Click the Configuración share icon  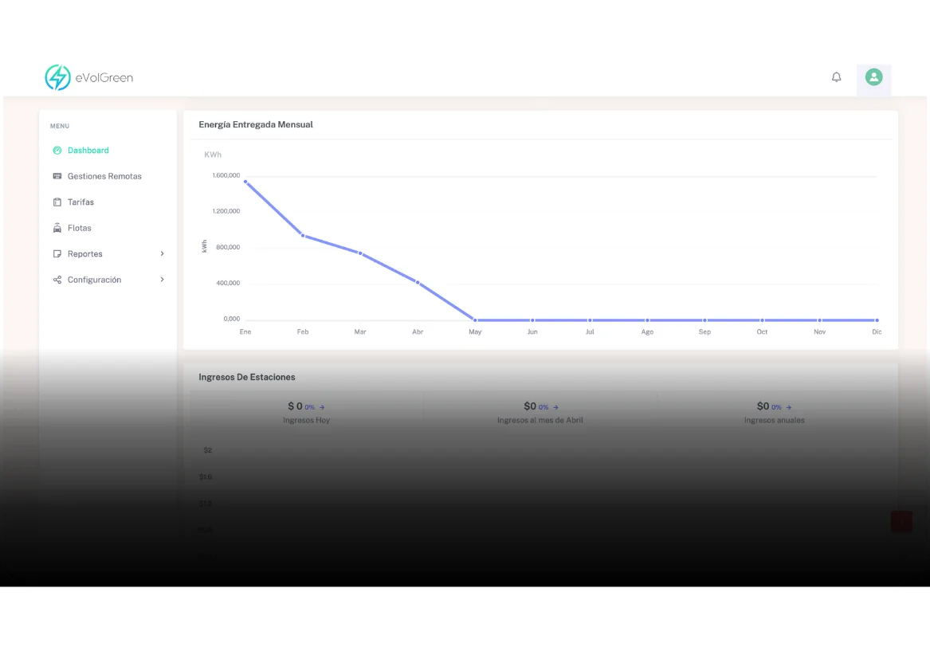pyautogui.click(x=57, y=280)
